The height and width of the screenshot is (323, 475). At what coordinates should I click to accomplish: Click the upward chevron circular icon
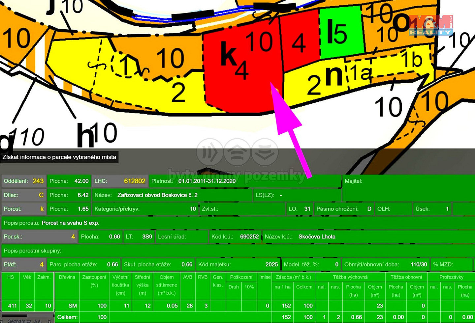237,152
